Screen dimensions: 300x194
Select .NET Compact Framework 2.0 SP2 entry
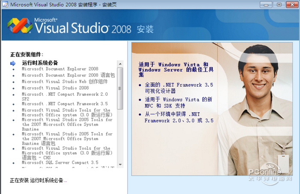click(x=65, y=96)
